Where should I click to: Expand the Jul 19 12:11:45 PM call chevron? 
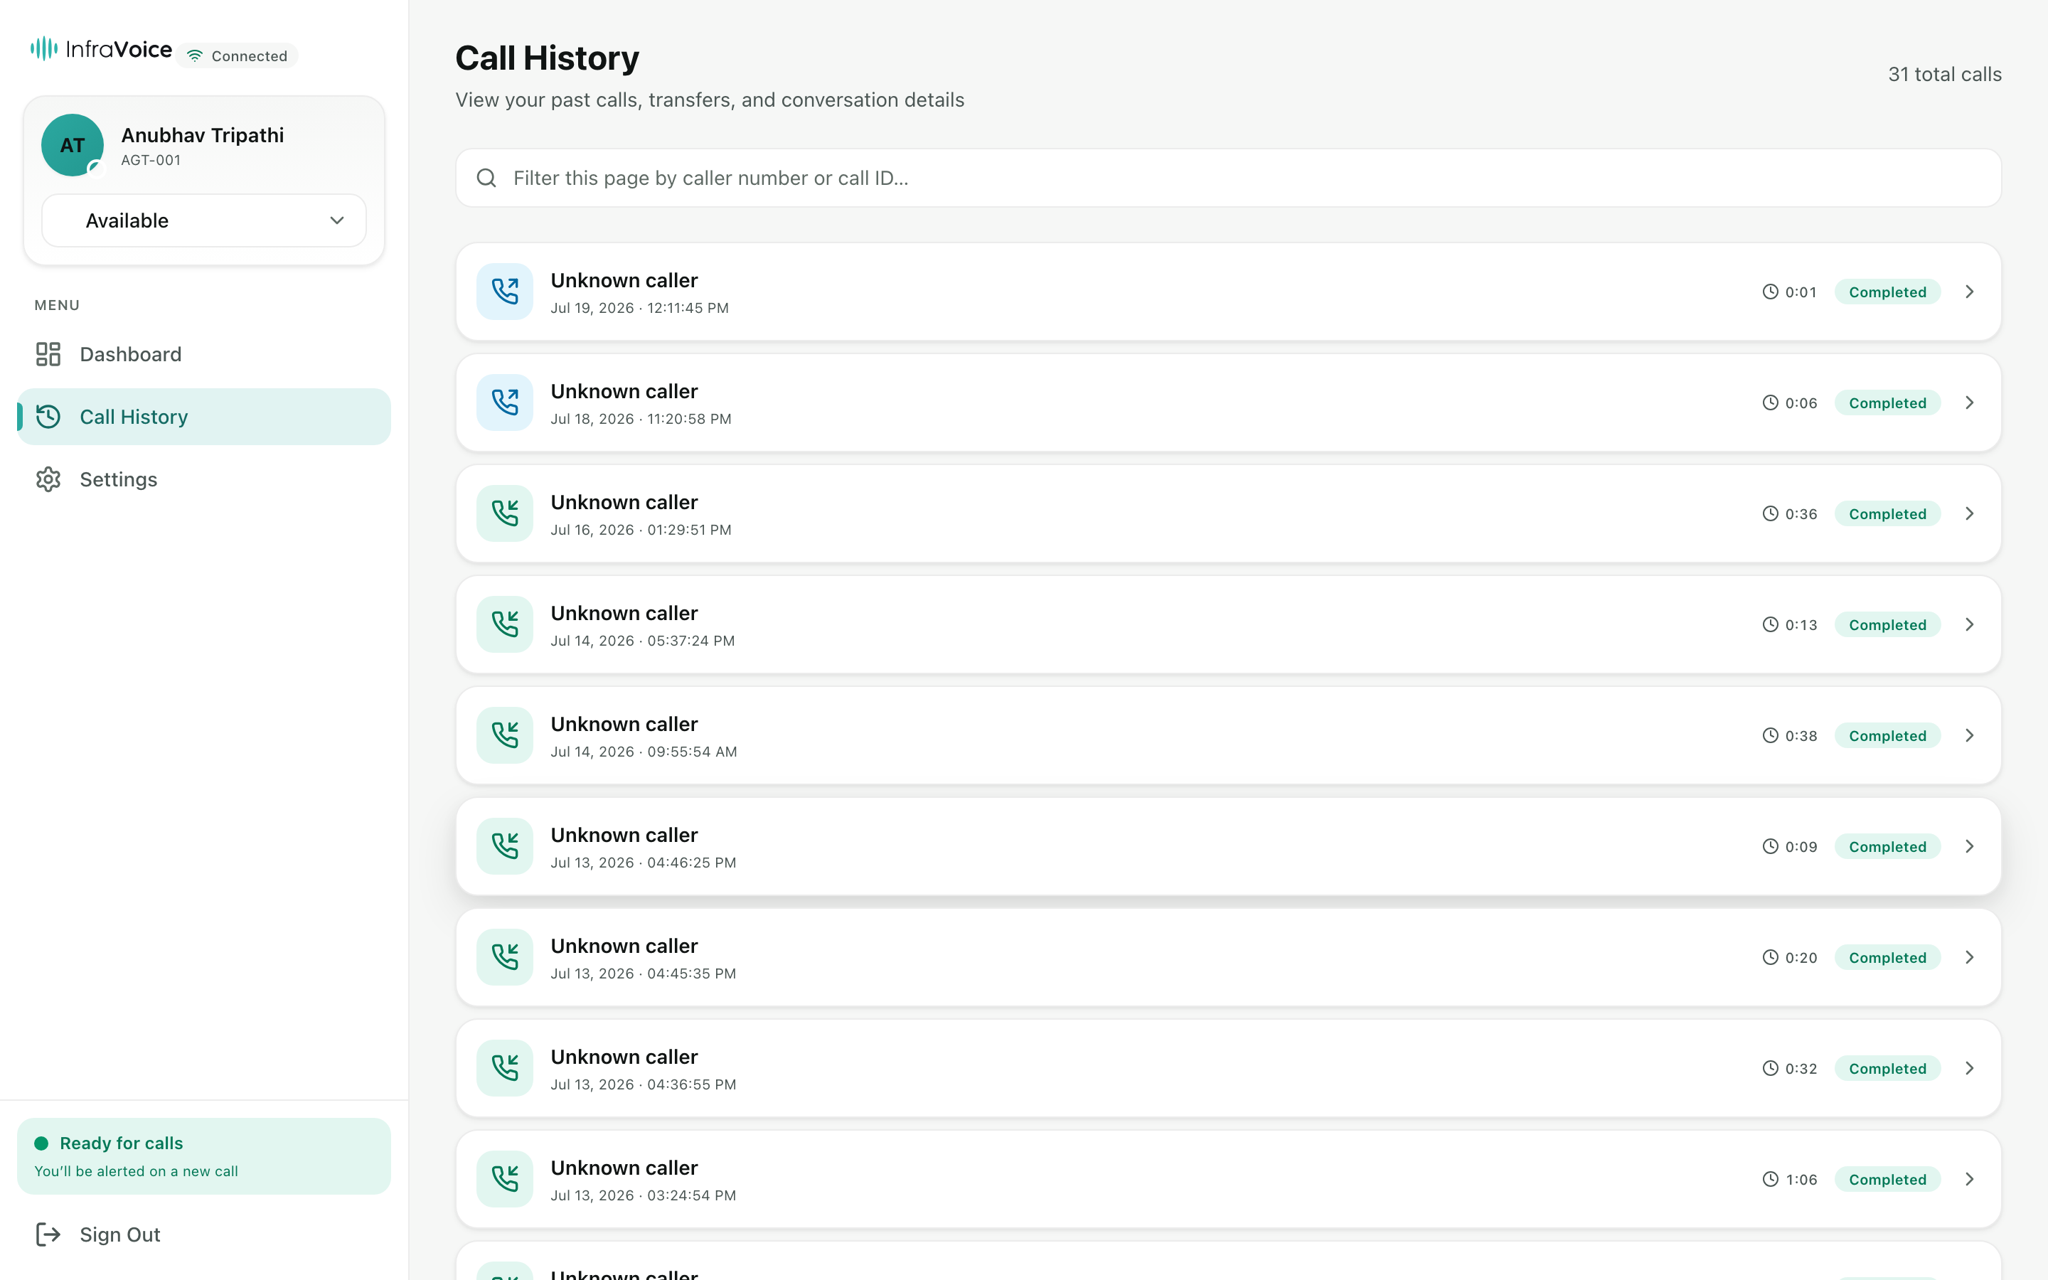tap(1969, 292)
